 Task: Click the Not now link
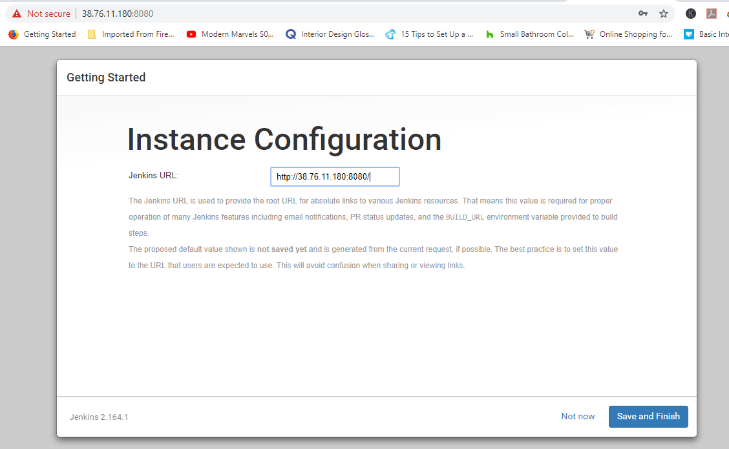(578, 417)
